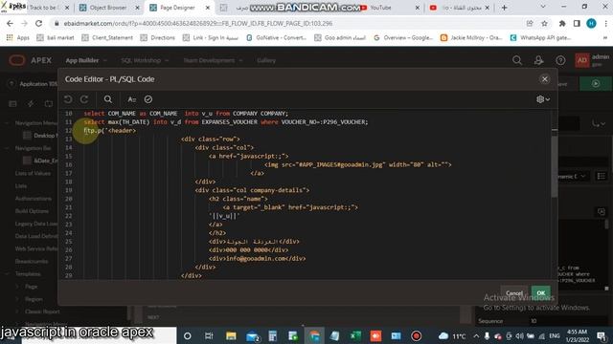Open the Apps bookmark shortcut

(18, 38)
